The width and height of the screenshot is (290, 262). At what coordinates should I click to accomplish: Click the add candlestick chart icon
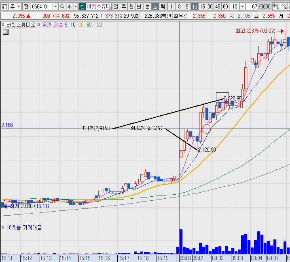[276, 7]
